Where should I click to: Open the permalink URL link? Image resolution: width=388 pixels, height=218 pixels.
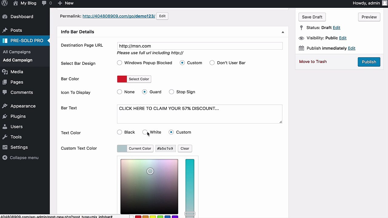tap(119, 16)
